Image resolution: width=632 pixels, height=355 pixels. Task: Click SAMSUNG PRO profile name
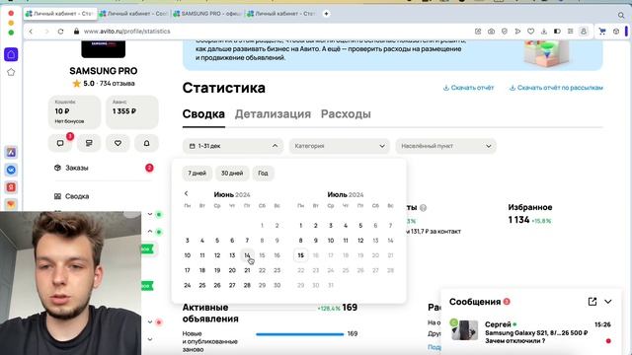(x=103, y=71)
